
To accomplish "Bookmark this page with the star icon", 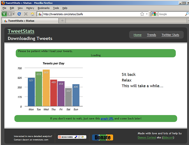I will pos(142,14).
